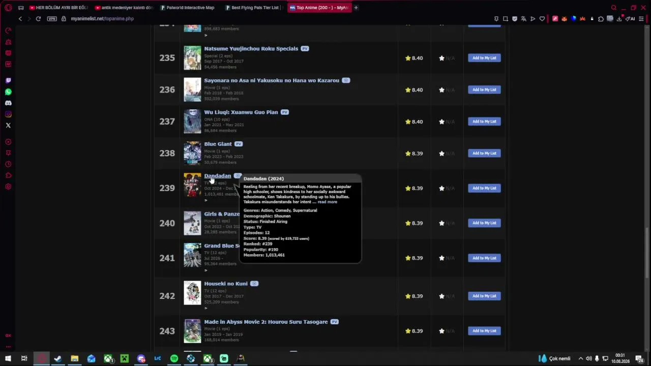Screen dimensions: 651x366
Task: Open Discord in the Opera GX sidebar
Action: click(8, 103)
